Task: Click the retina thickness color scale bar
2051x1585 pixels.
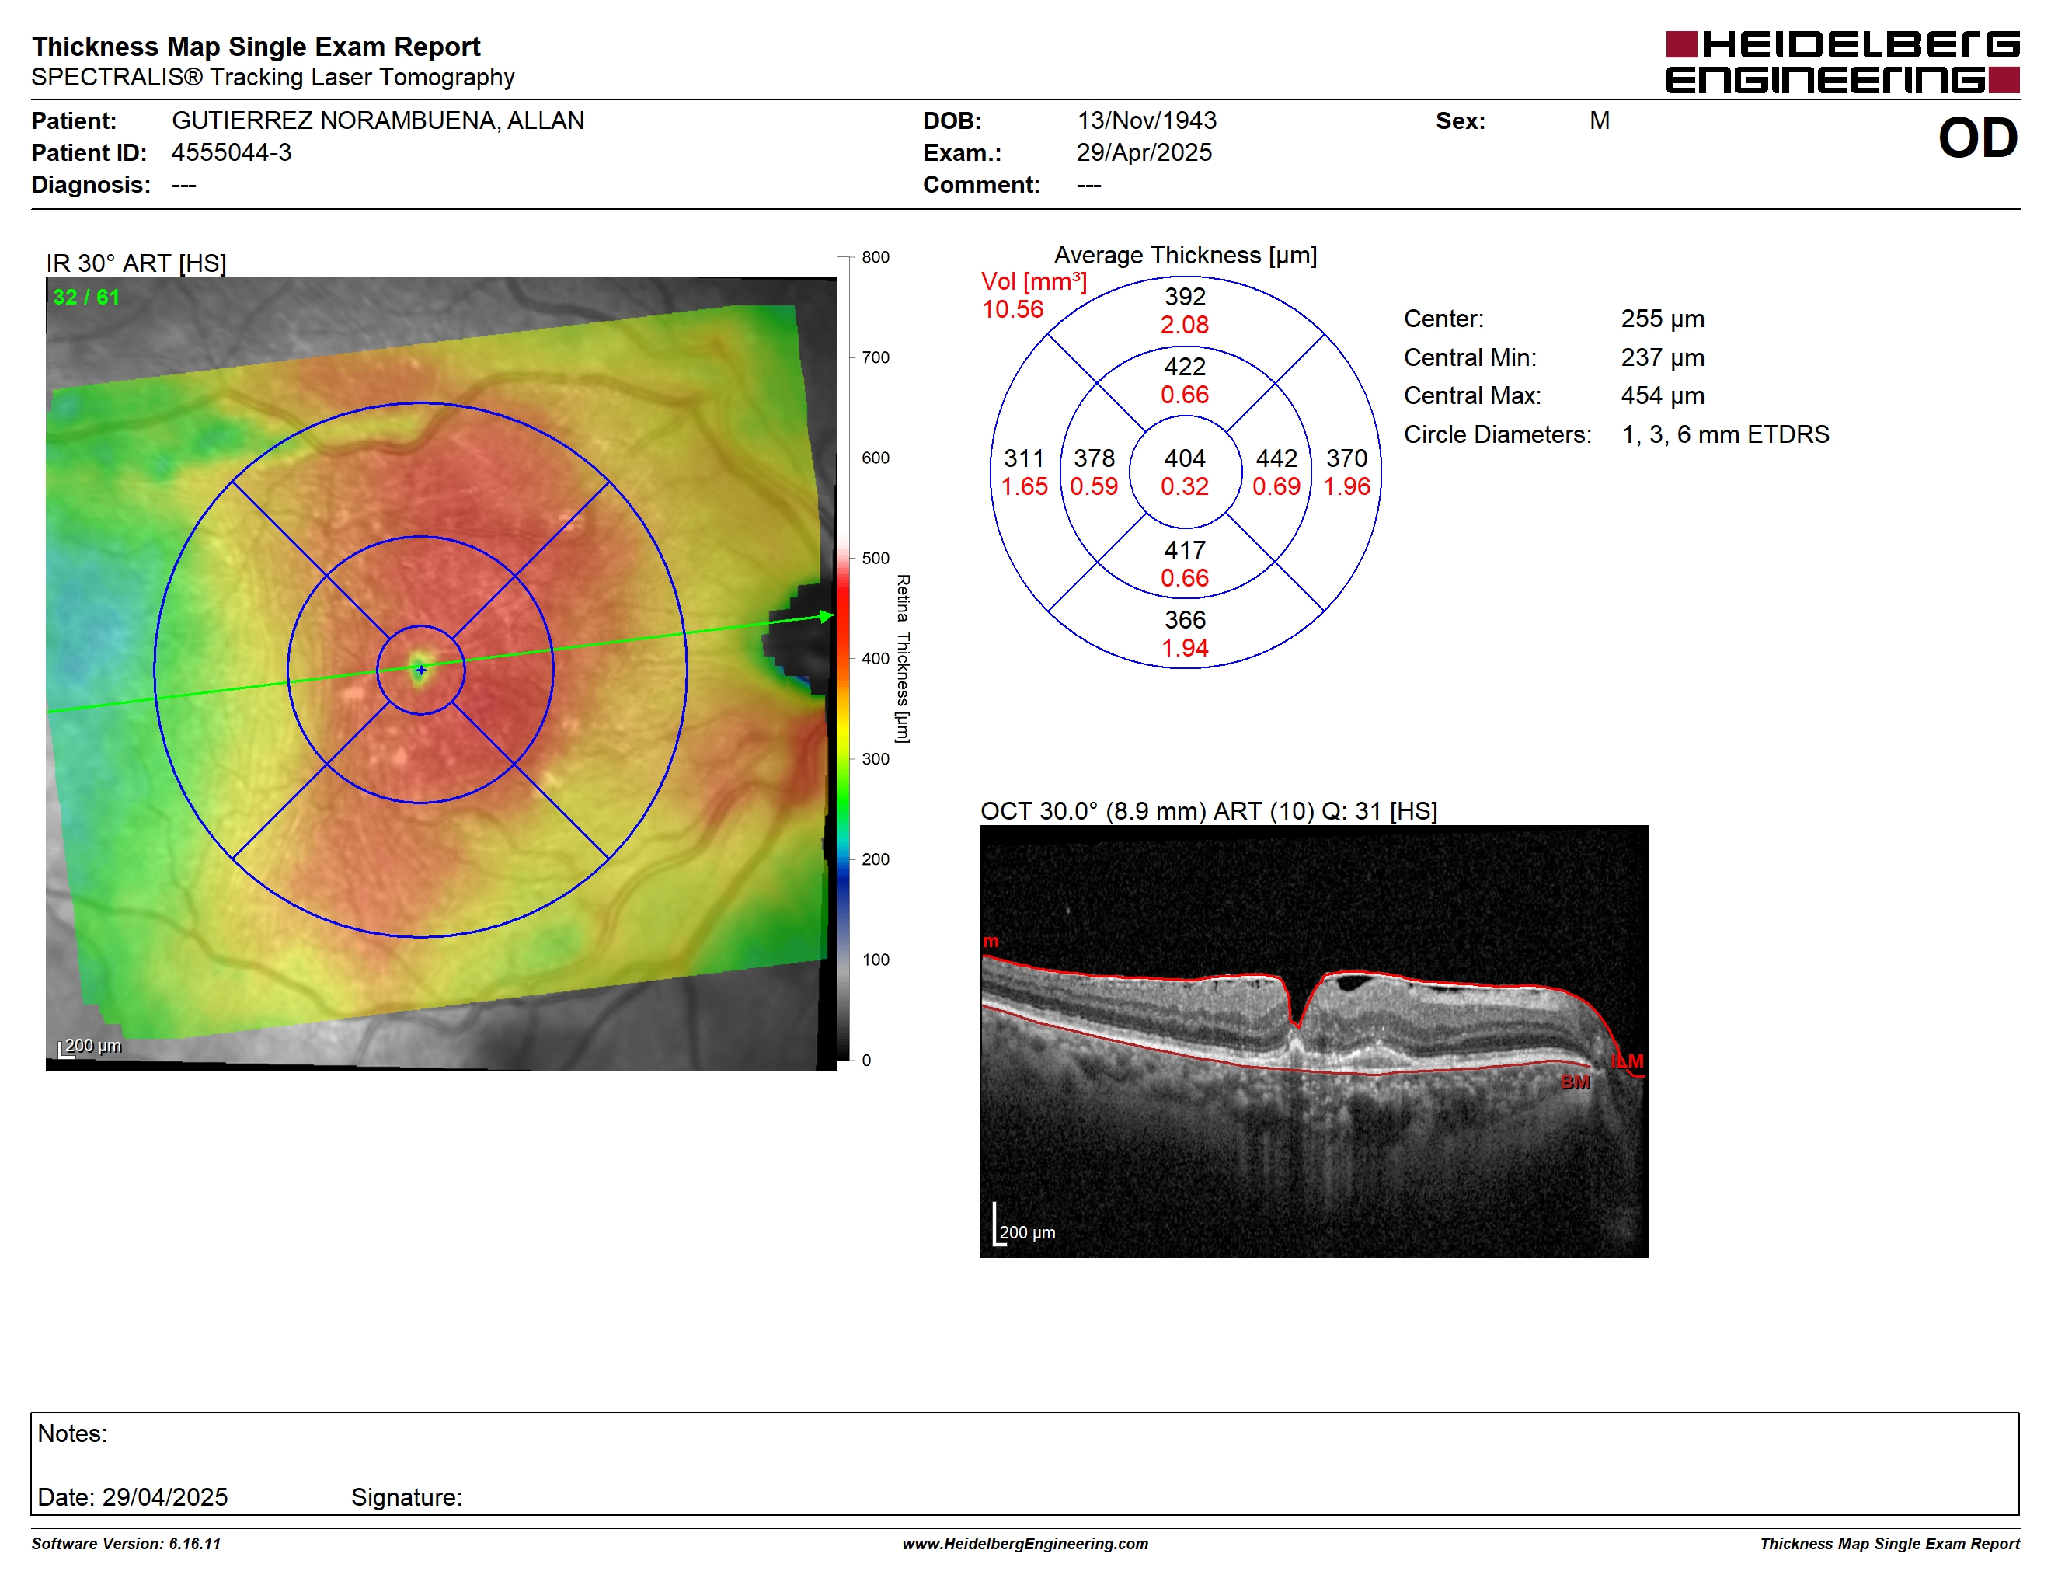Action: tap(843, 658)
